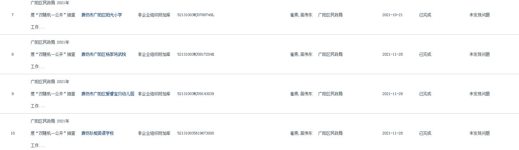Click credit code 52131003MJ0788749L

196,15
